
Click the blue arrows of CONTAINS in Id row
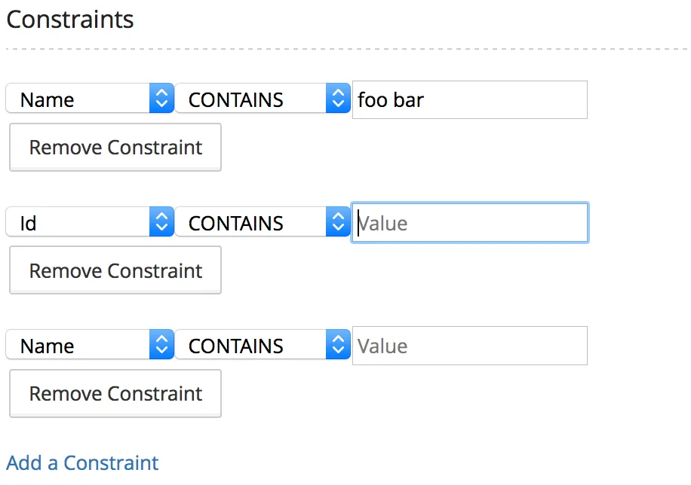pos(338,222)
